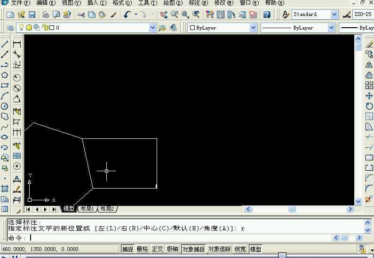Viewport: 374px width, 258px height.
Task: Expand the layer list dropdown arrow
Action: click(152, 28)
